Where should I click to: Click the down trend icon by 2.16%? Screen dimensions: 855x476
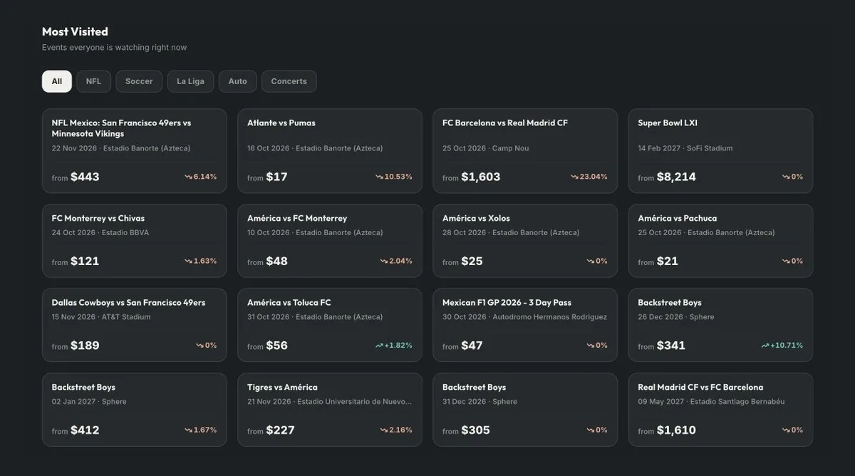click(x=383, y=430)
